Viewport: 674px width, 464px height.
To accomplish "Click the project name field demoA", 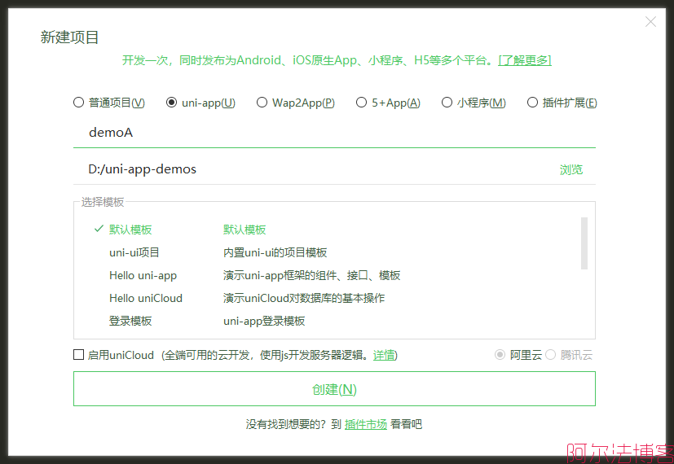I will (334, 133).
